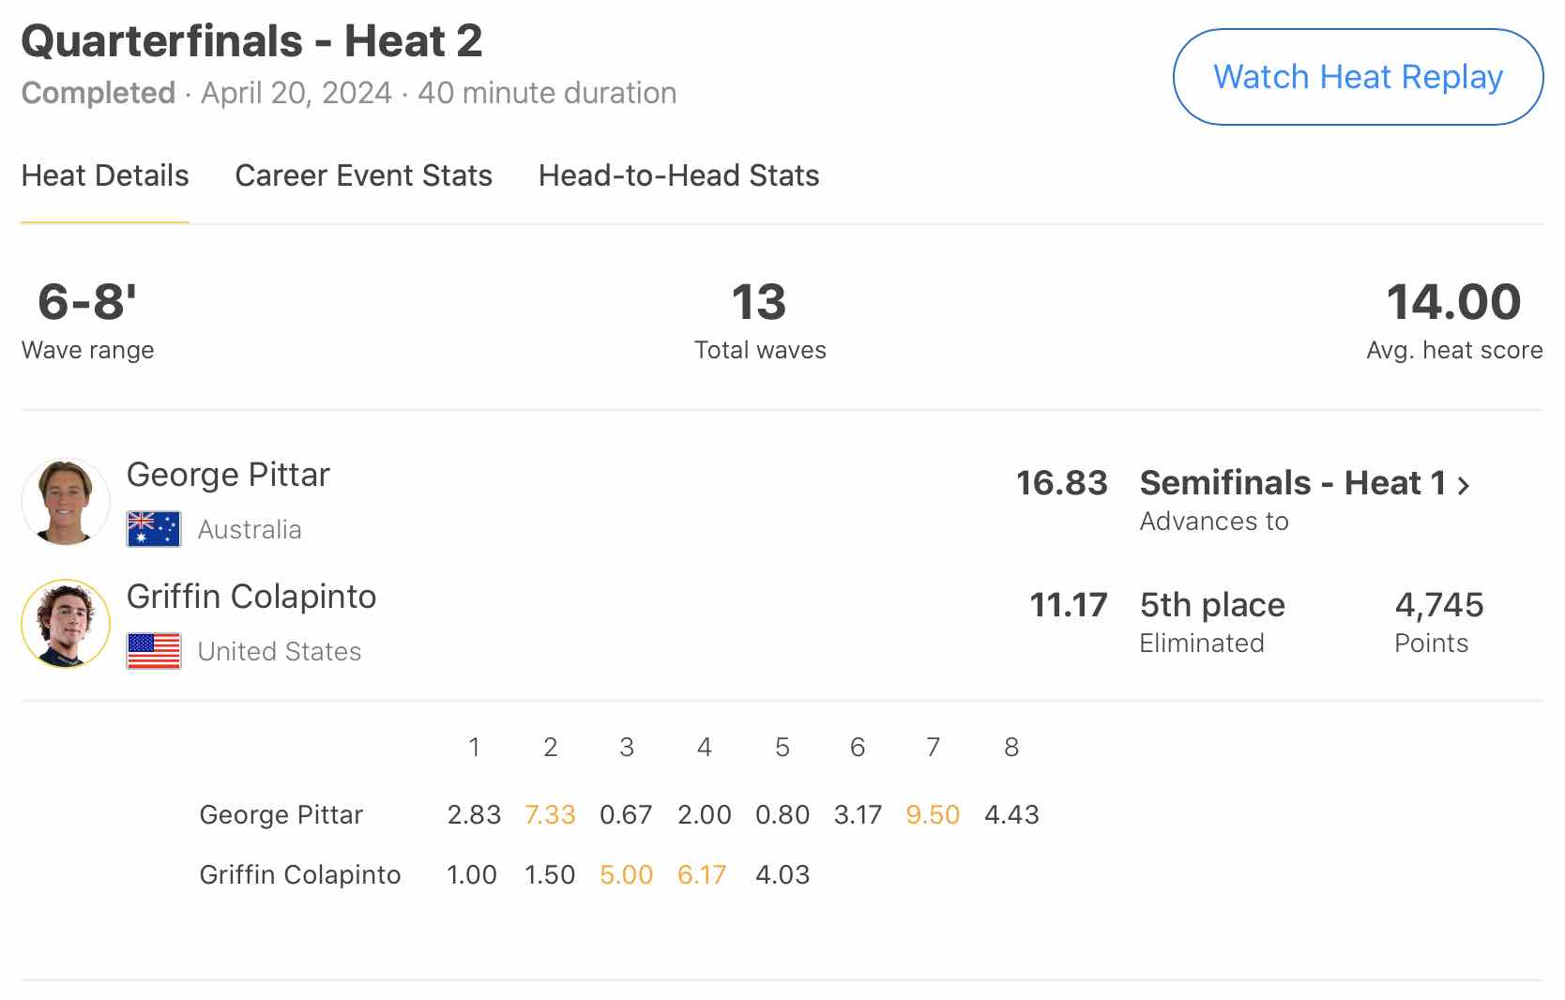Viewport: 1565px width, 1000px height.
Task: Click Pittar's highlighted 7.33 wave score
Action: pos(550,814)
